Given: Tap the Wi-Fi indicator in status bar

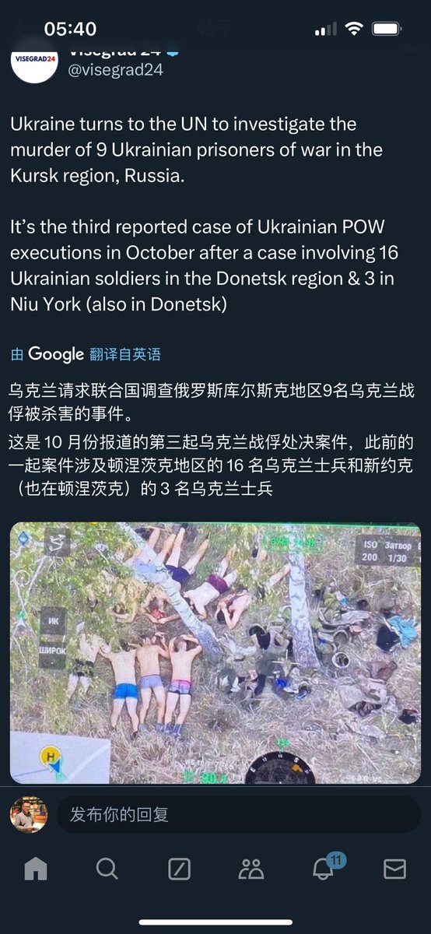Looking at the screenshot, I should point(355,30).
